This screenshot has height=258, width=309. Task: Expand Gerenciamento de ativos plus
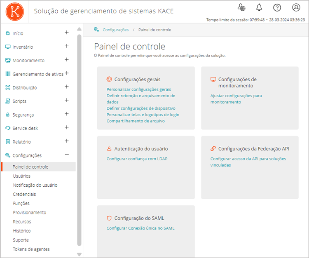[67, 73]
